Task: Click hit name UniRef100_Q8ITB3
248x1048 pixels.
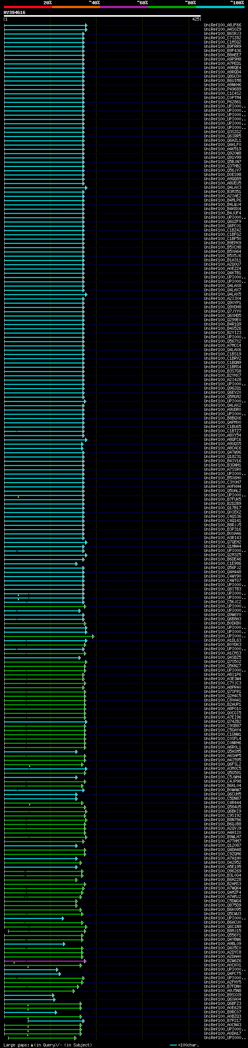Action: click(x=222, y=589)
